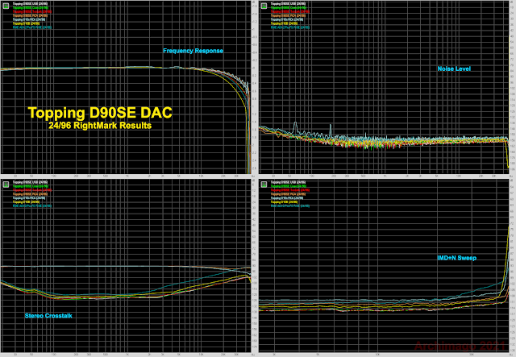This screenshot has width=516, height=357.
Task: Select orange 'Topping D90SE RCA' legend entry in Stereo Crosstalk graph
Action: coord(31,193)
